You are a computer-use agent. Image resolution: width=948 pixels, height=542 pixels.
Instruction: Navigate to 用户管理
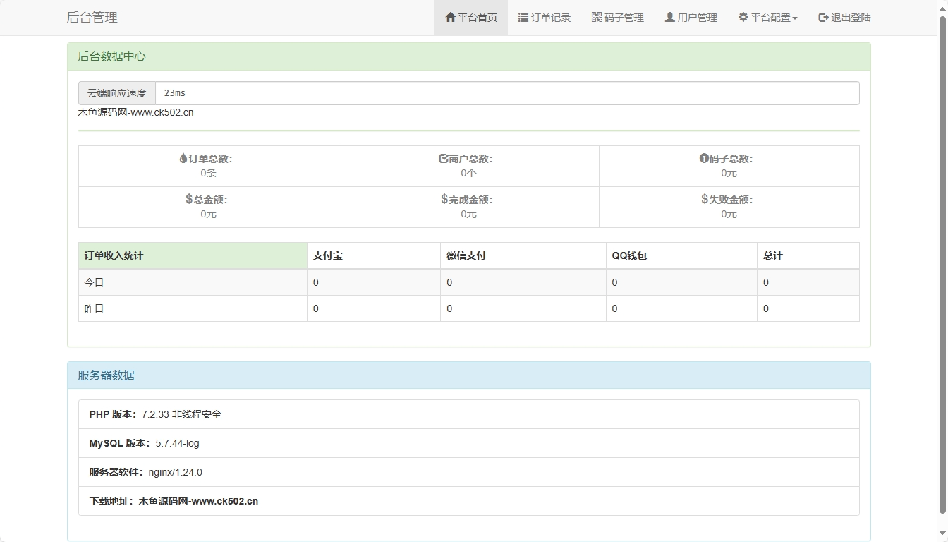click(691, 18)
